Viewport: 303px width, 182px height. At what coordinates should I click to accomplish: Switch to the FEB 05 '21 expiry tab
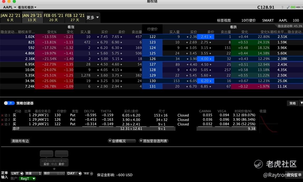pyautogui.click(x=53, y=18)
